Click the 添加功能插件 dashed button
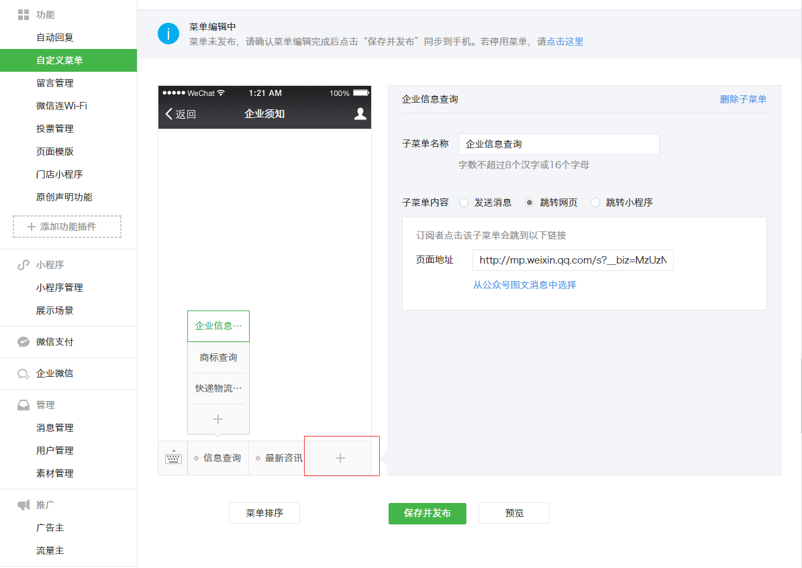 (x=67, y=227)
